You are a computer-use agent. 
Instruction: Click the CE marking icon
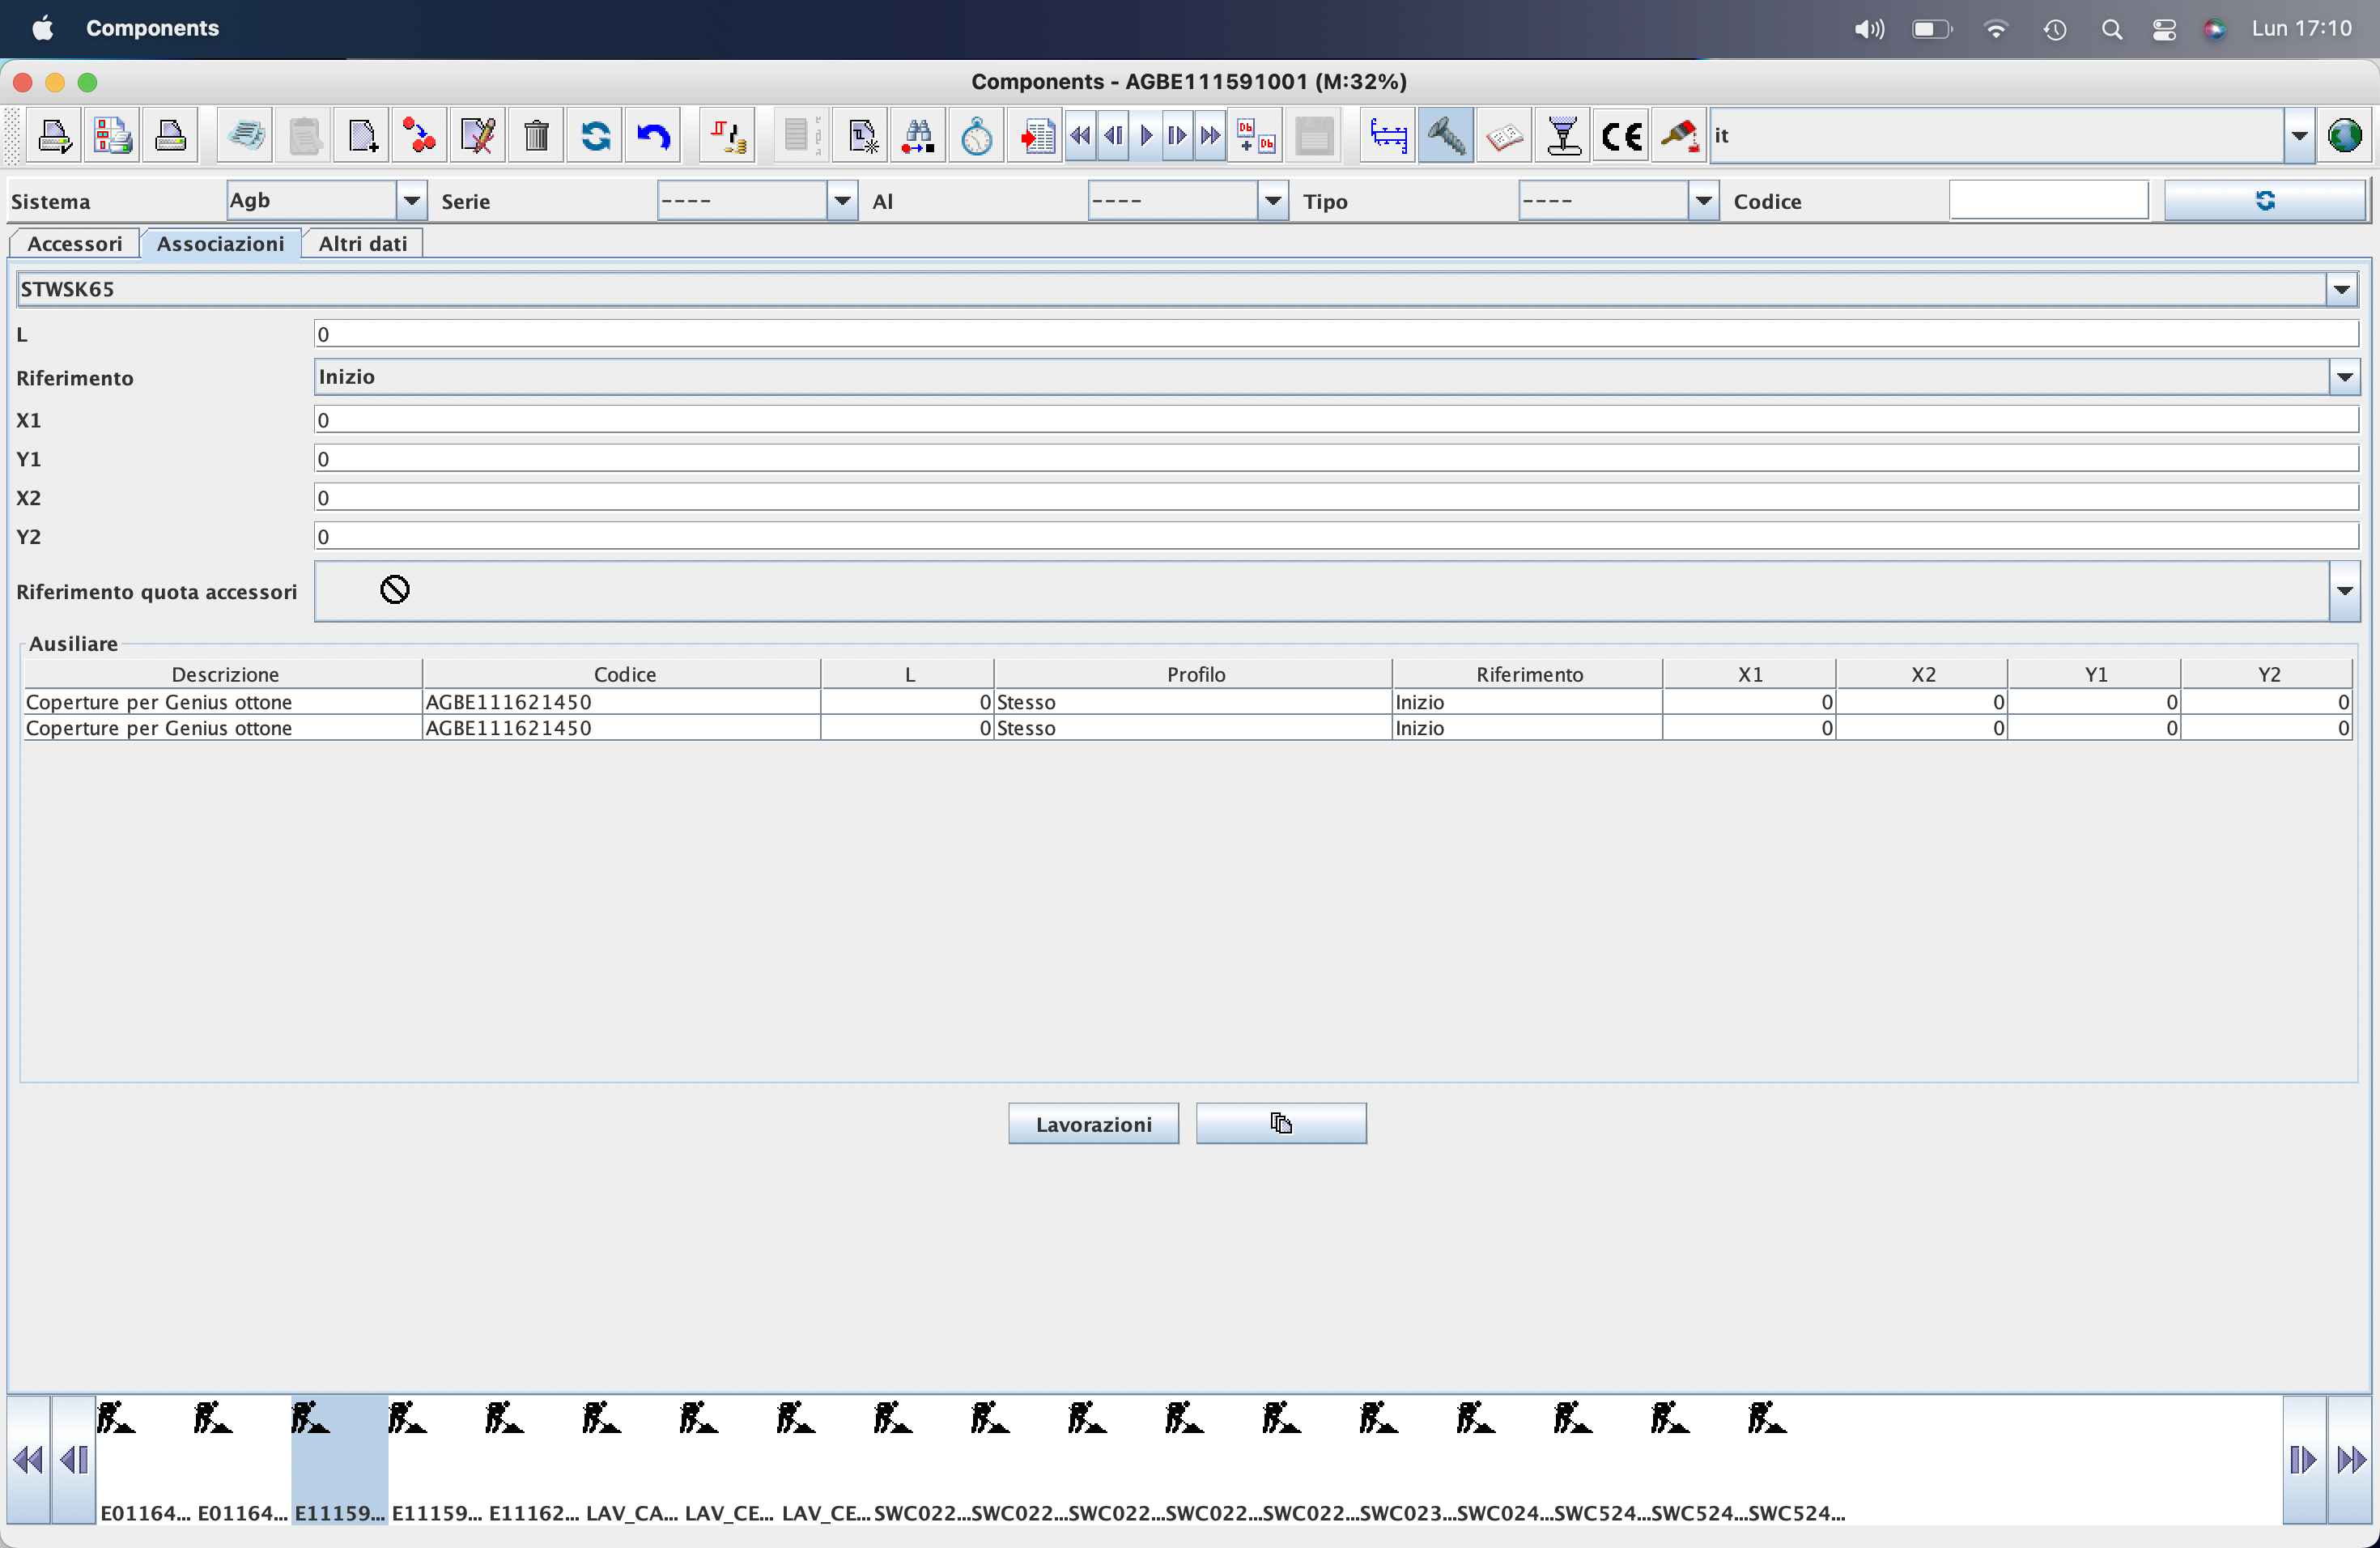click(x=1621, y=136)
